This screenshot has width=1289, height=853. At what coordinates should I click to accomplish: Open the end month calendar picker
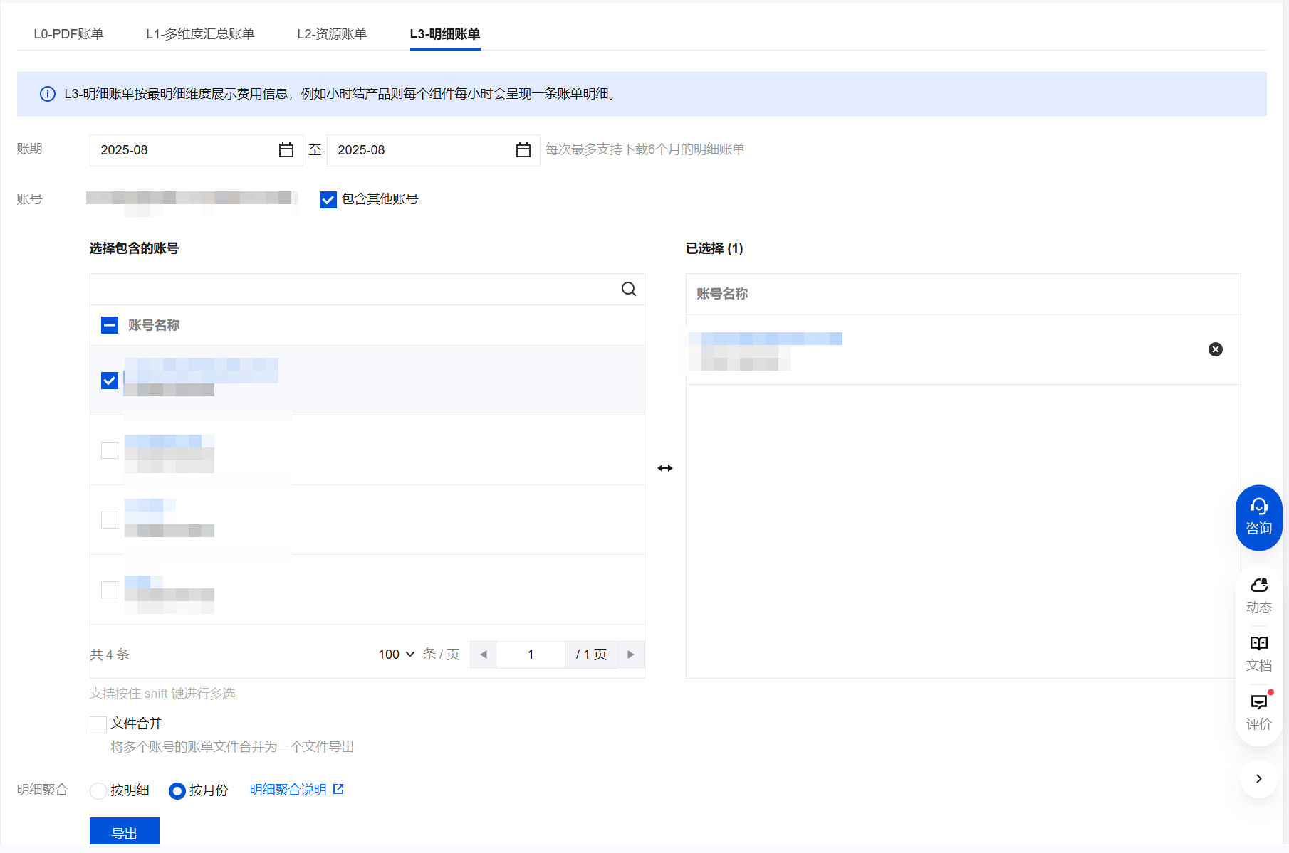click(x=523, y=150)
